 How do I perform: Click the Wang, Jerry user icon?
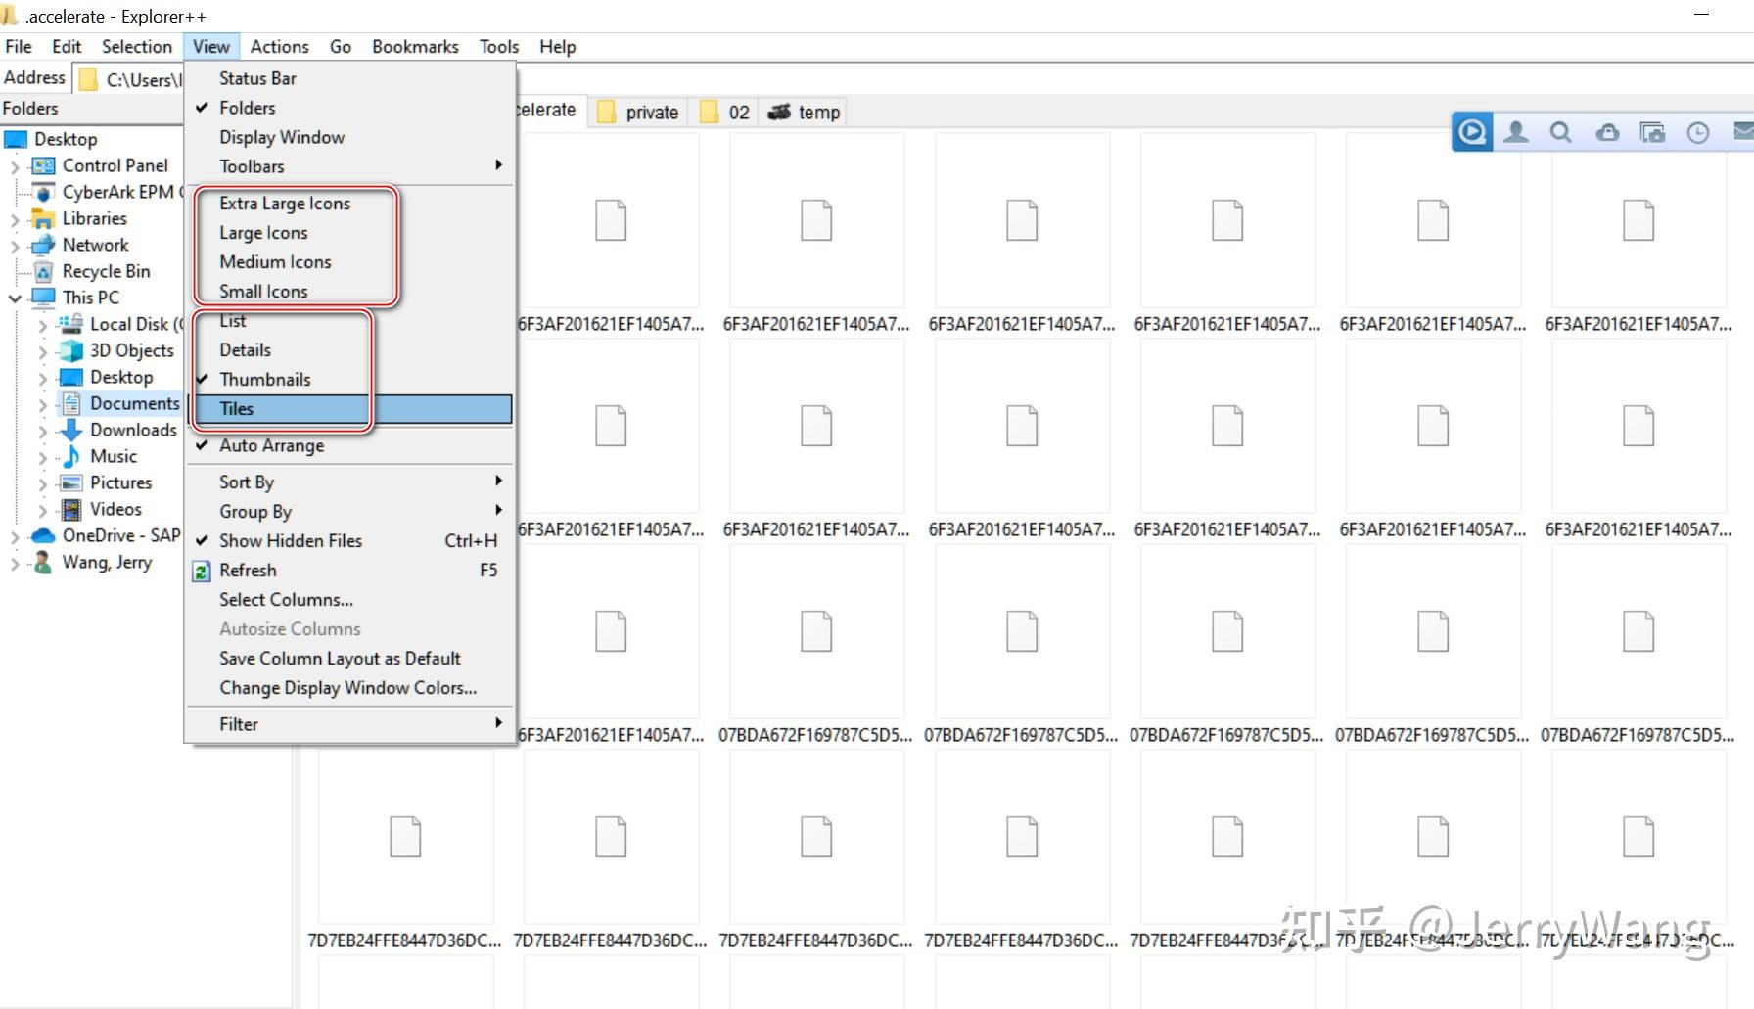[44, 562]
